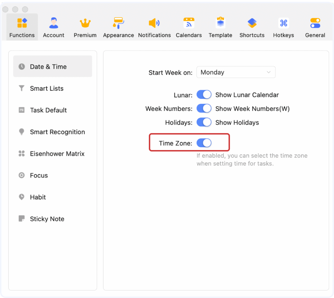Open the Habit settings section

pyautogui.click(x=38, y=197)
